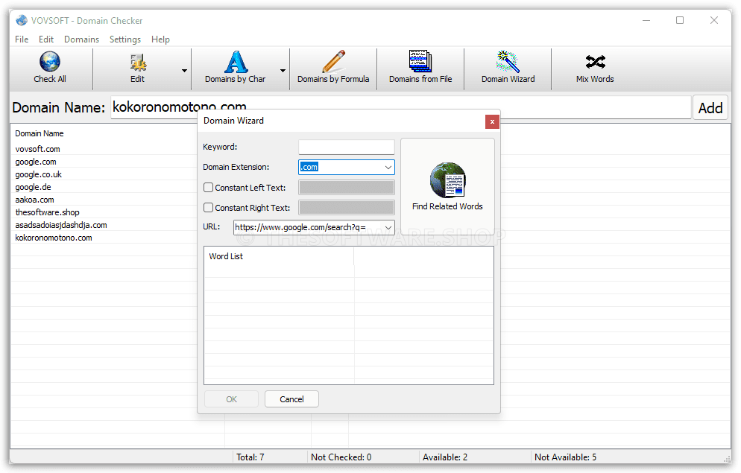Click the Find Related Words globe icon
Screen dimensions: 741x473
pyautogui.click(x=447, y=180)
